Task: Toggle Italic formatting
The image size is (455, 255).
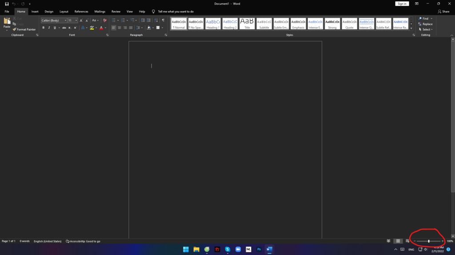Action: point(49,28)
